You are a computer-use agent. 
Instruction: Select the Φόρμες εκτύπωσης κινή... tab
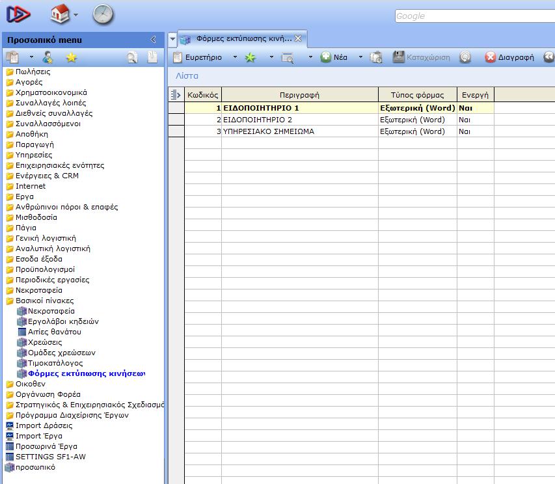tap(244, 38)
